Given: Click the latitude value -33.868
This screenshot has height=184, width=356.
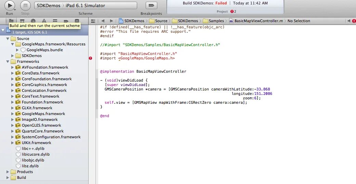Looking at the screenshot, I should tap(262, 89).
